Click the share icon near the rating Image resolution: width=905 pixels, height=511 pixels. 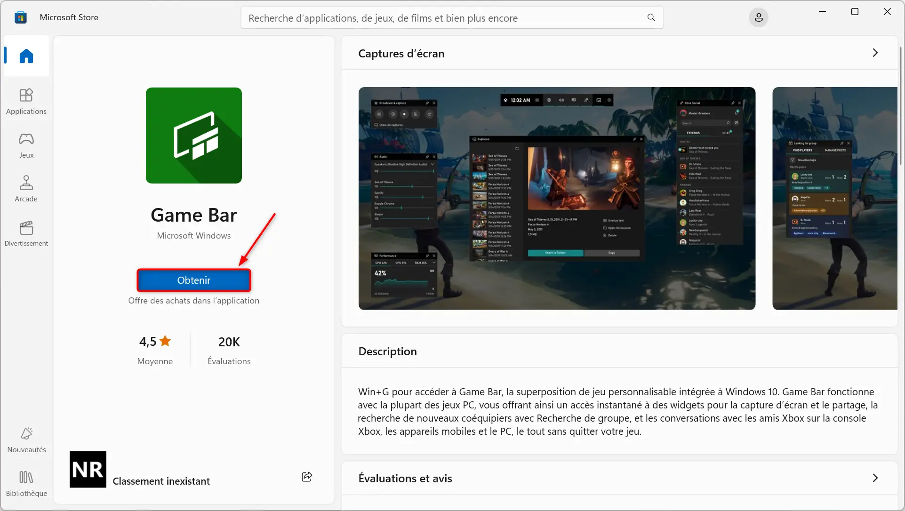pyautogui.click(x=307, y=477)
